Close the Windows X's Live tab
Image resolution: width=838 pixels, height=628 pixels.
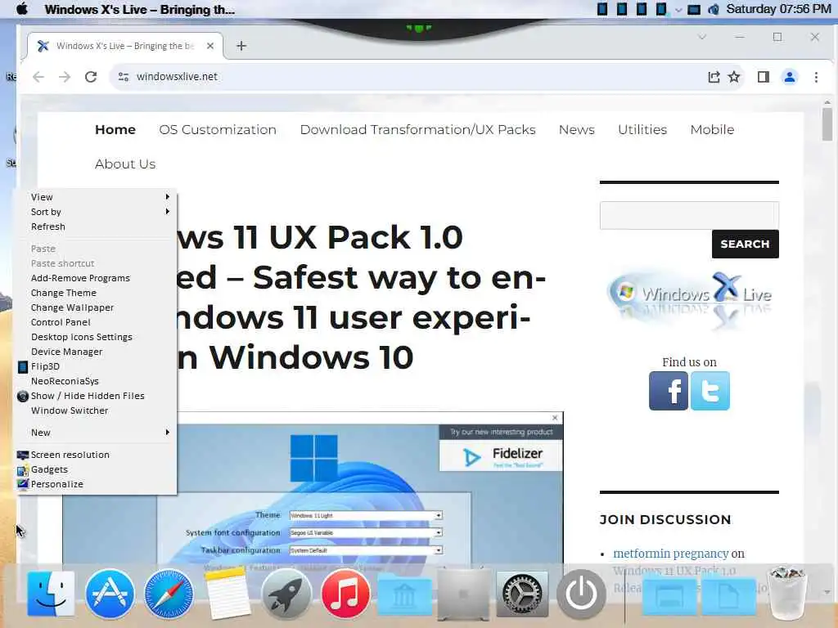tap(210, 46)
